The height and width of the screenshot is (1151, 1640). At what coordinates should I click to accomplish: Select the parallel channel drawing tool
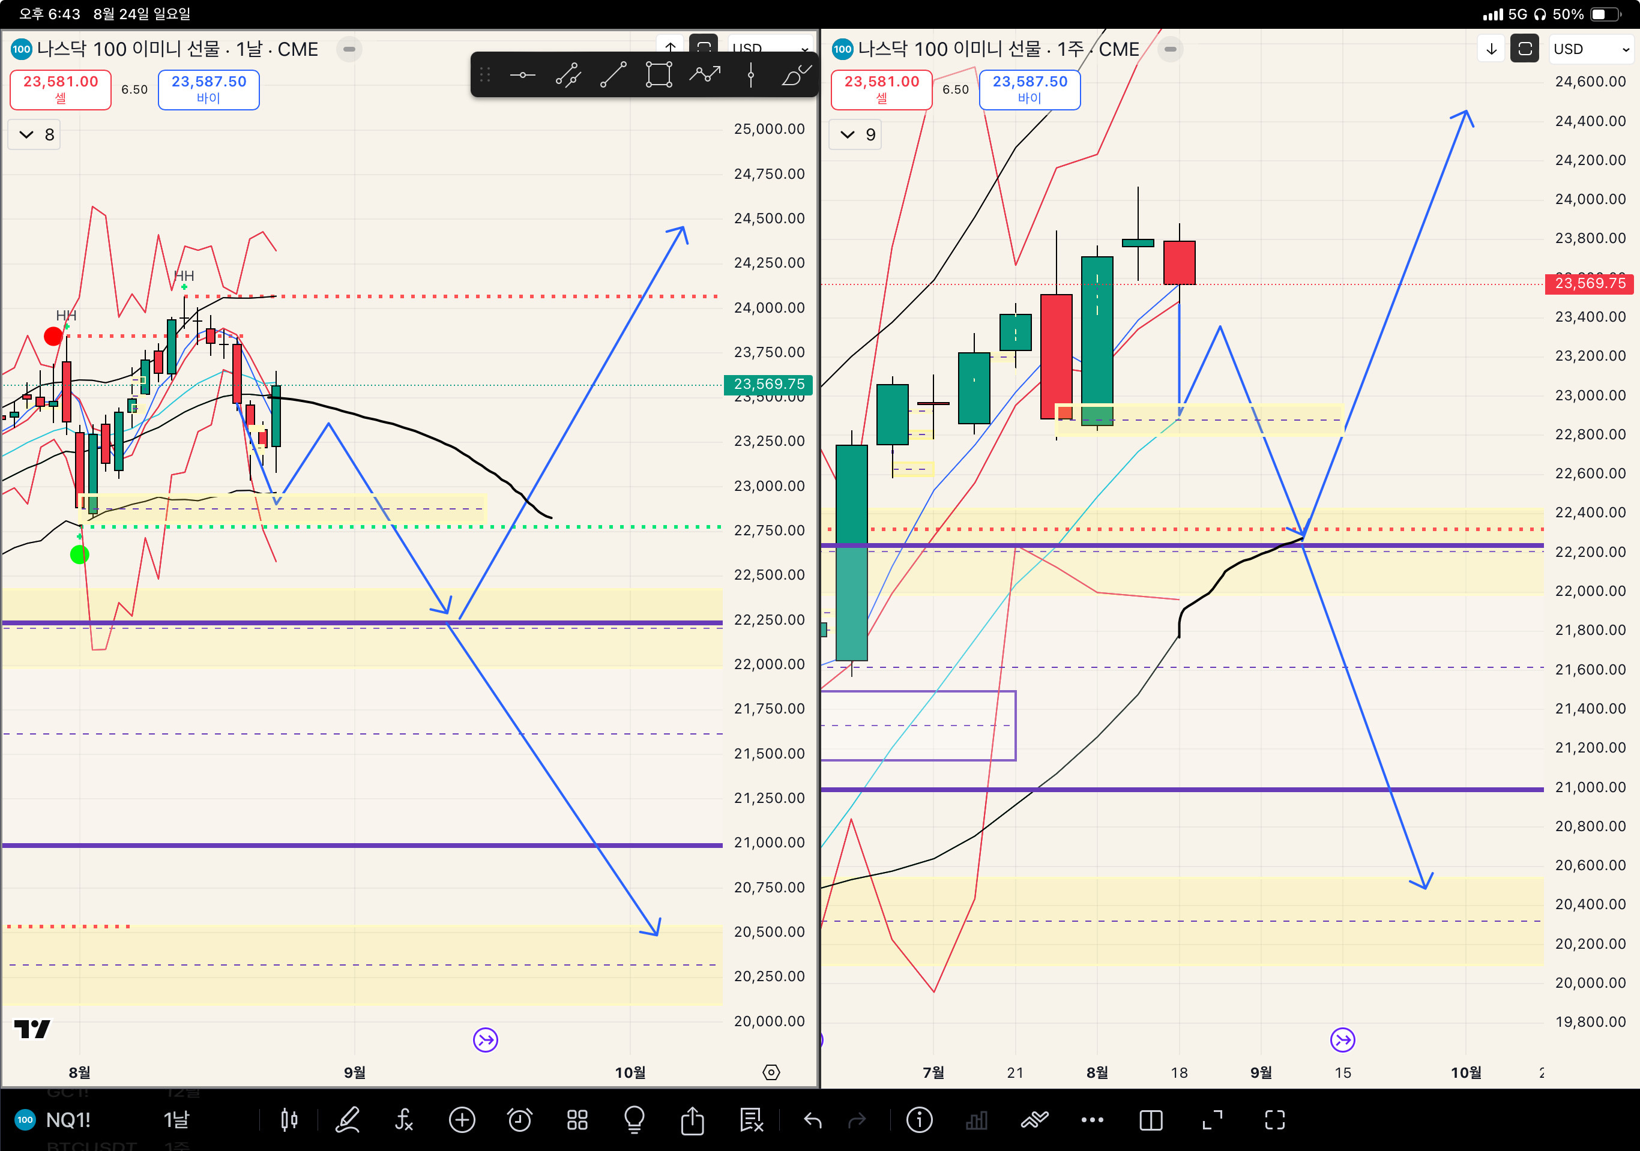[568, 75]
